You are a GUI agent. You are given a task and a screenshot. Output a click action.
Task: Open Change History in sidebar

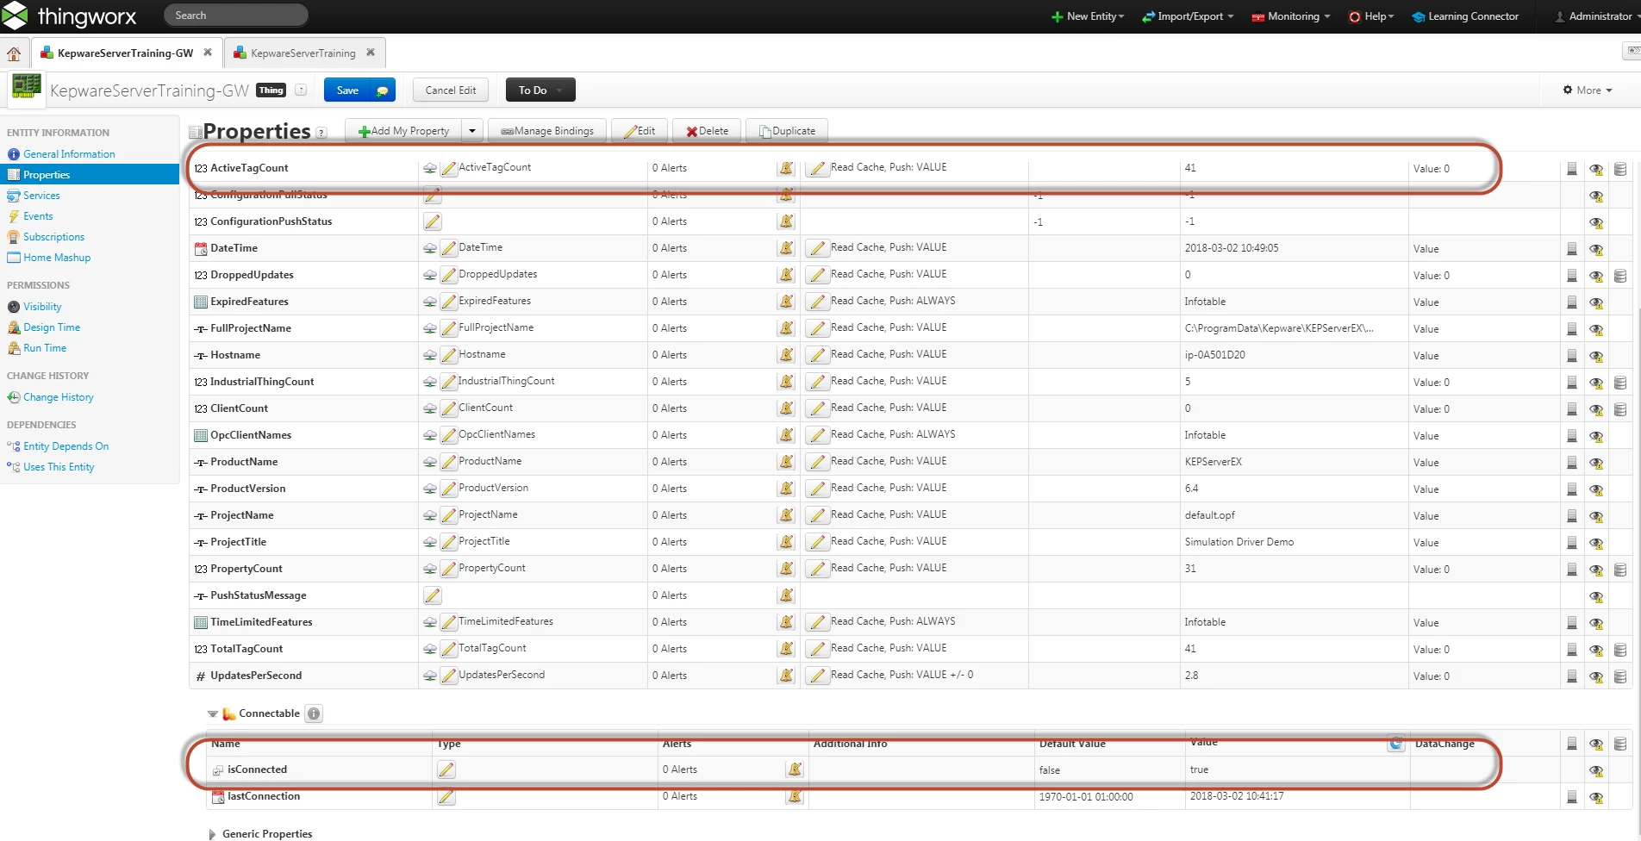pyautogui.click(x=58, y=397)
